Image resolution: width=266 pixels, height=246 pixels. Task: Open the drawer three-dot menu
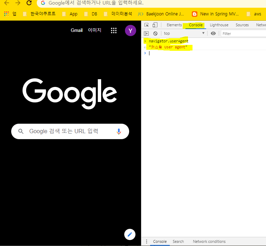(147, 241)
